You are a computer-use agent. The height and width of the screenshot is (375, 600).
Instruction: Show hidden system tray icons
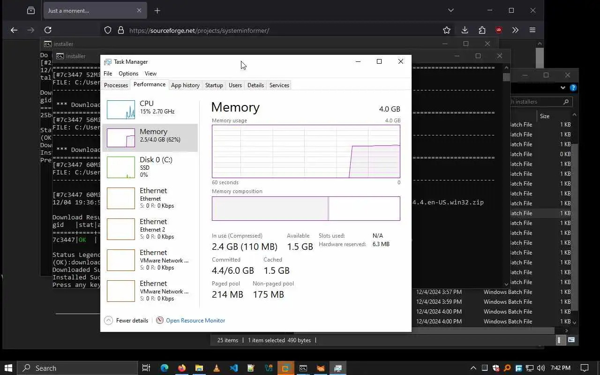[473, 368]
